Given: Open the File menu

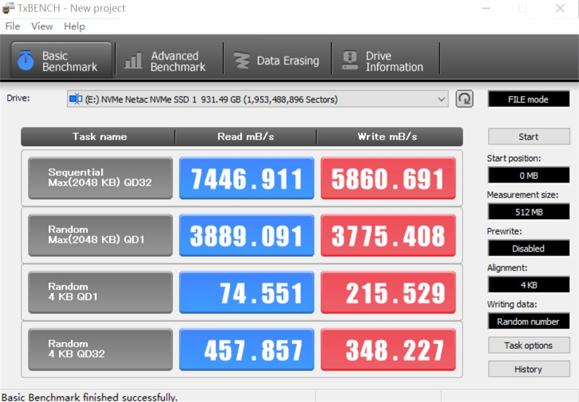Looking at the screenshot, I should pos(12,26).
